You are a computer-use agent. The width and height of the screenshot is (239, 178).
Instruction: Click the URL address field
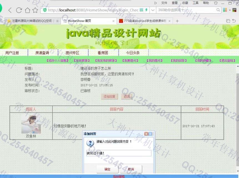click(93, 10)
